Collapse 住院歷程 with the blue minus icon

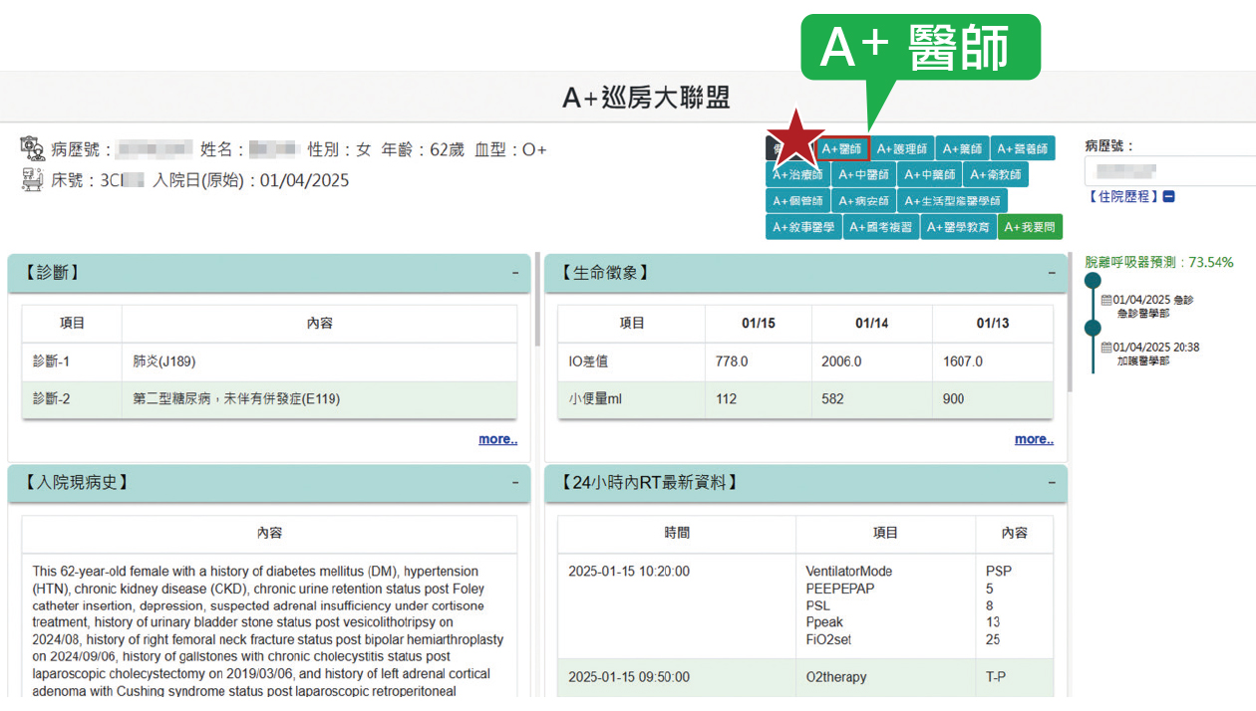tap(1168, 197)
